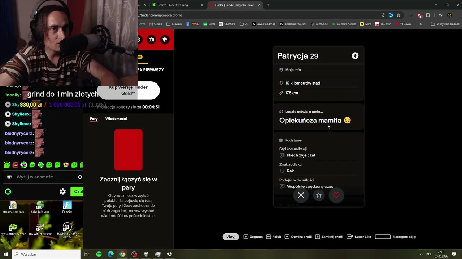The image size is (462, 259).
Task: Click the X Nope button on profile
Action: 301,195
